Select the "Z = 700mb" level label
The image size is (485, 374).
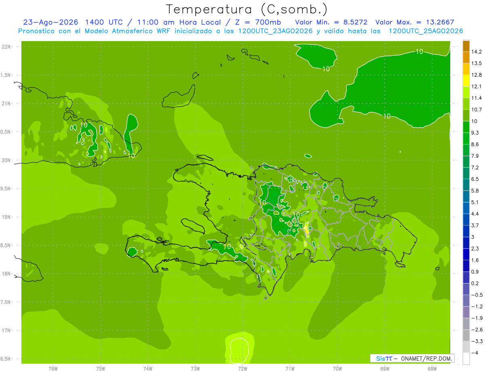coord(259,22)
